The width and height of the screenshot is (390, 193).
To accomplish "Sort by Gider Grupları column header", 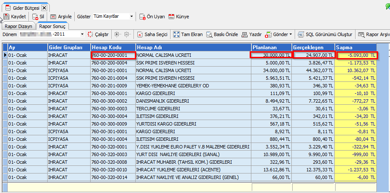I will tap(69, 47).
